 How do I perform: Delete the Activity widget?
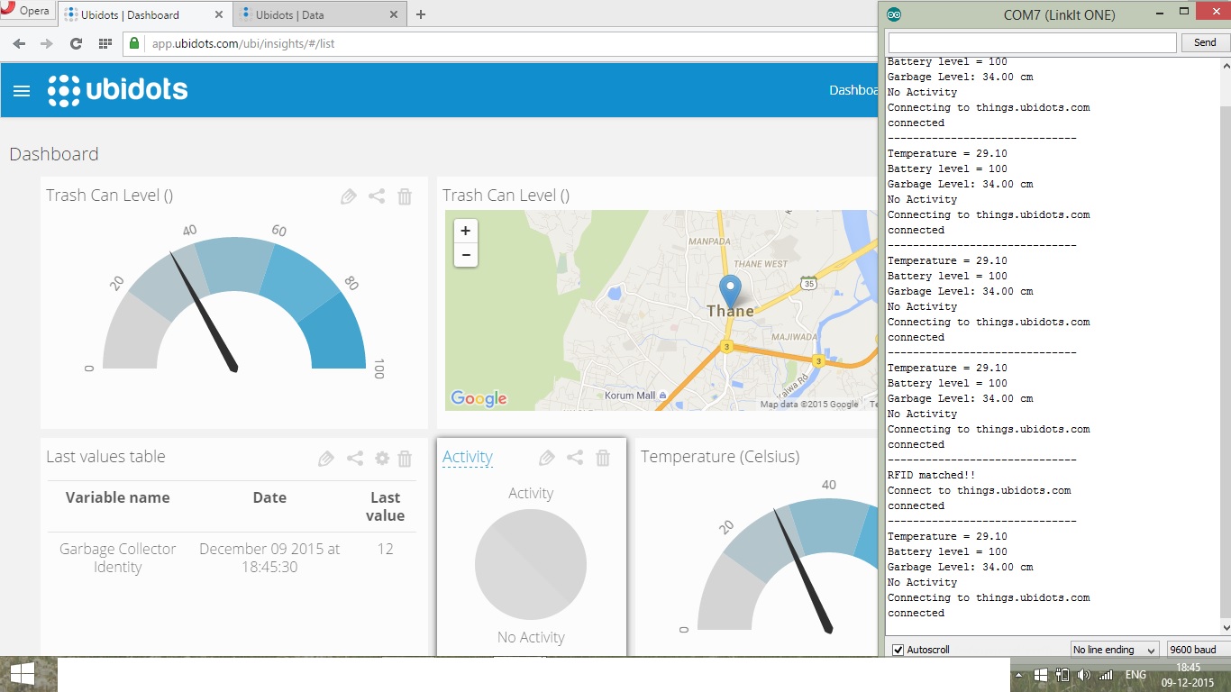(603, 458)
